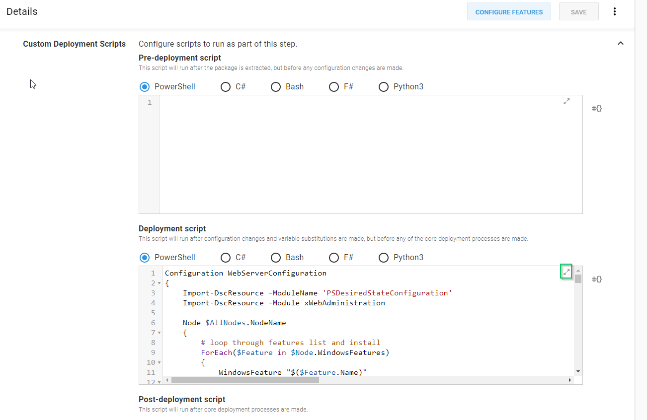Insert variable into Pre-deployment script
The image size is (647, 420).
(596, 108)
